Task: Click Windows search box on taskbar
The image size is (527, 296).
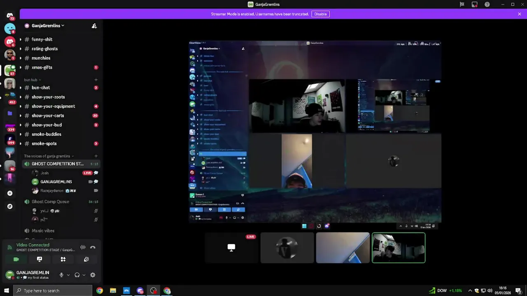Action: [x=53, y=291]
